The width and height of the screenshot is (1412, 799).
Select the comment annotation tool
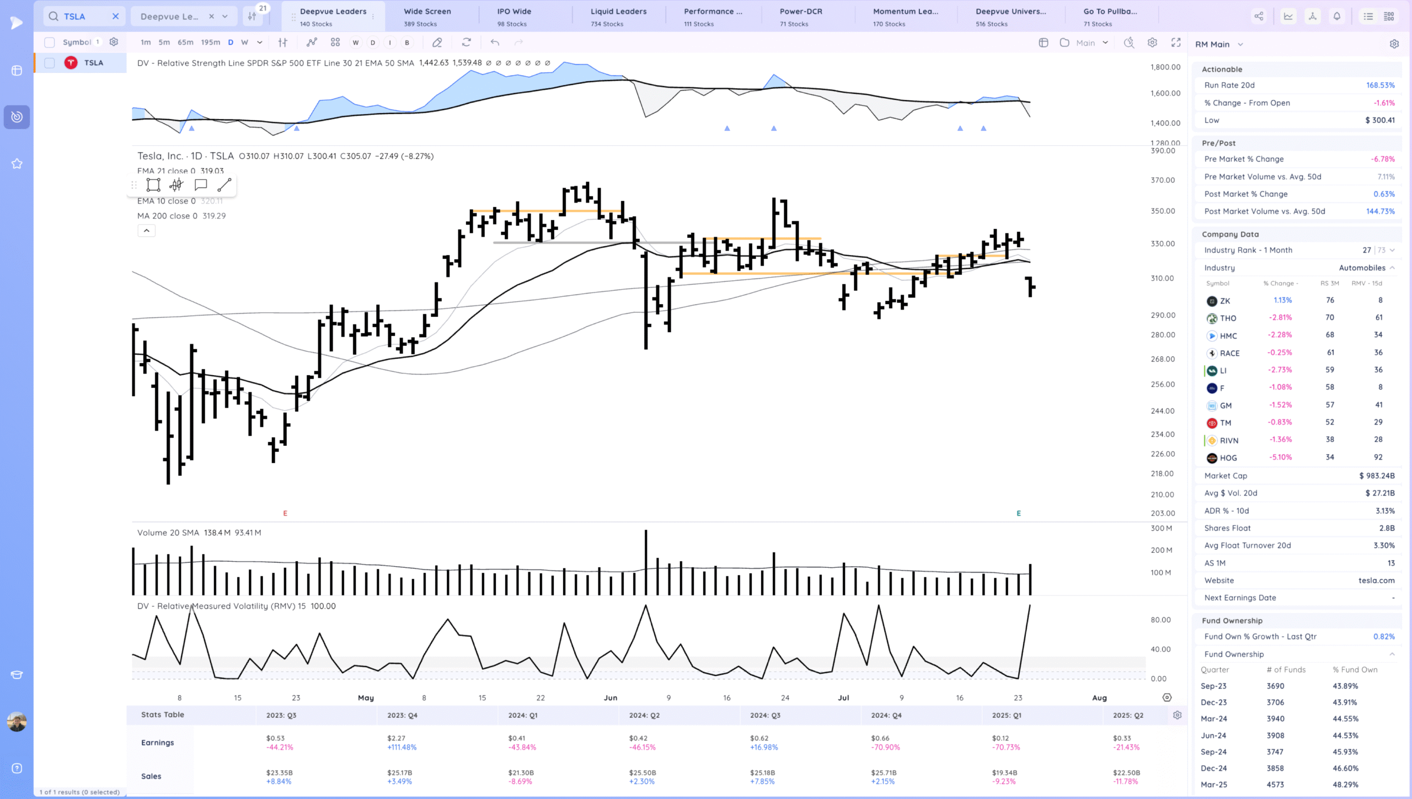tap(201, 185)
